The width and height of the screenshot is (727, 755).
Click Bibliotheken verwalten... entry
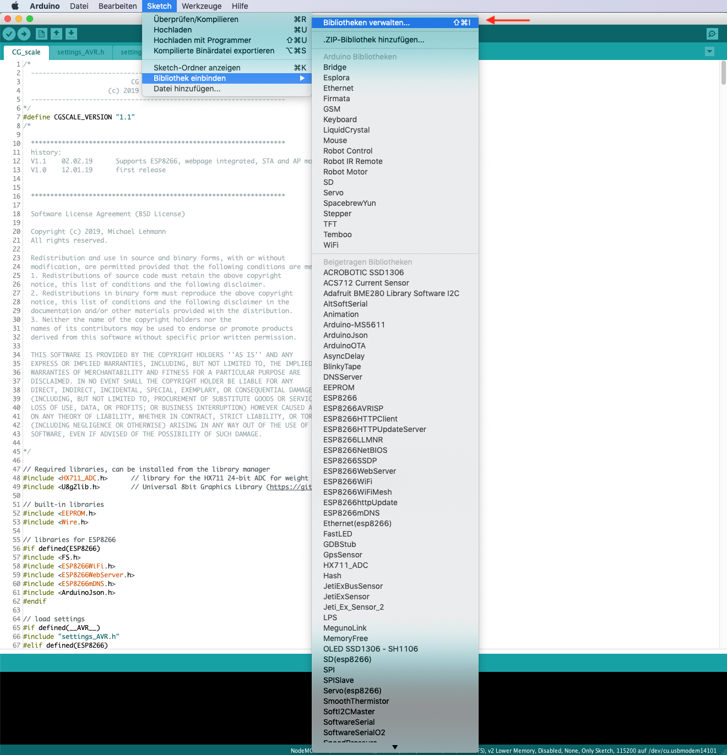coord(395,23)
